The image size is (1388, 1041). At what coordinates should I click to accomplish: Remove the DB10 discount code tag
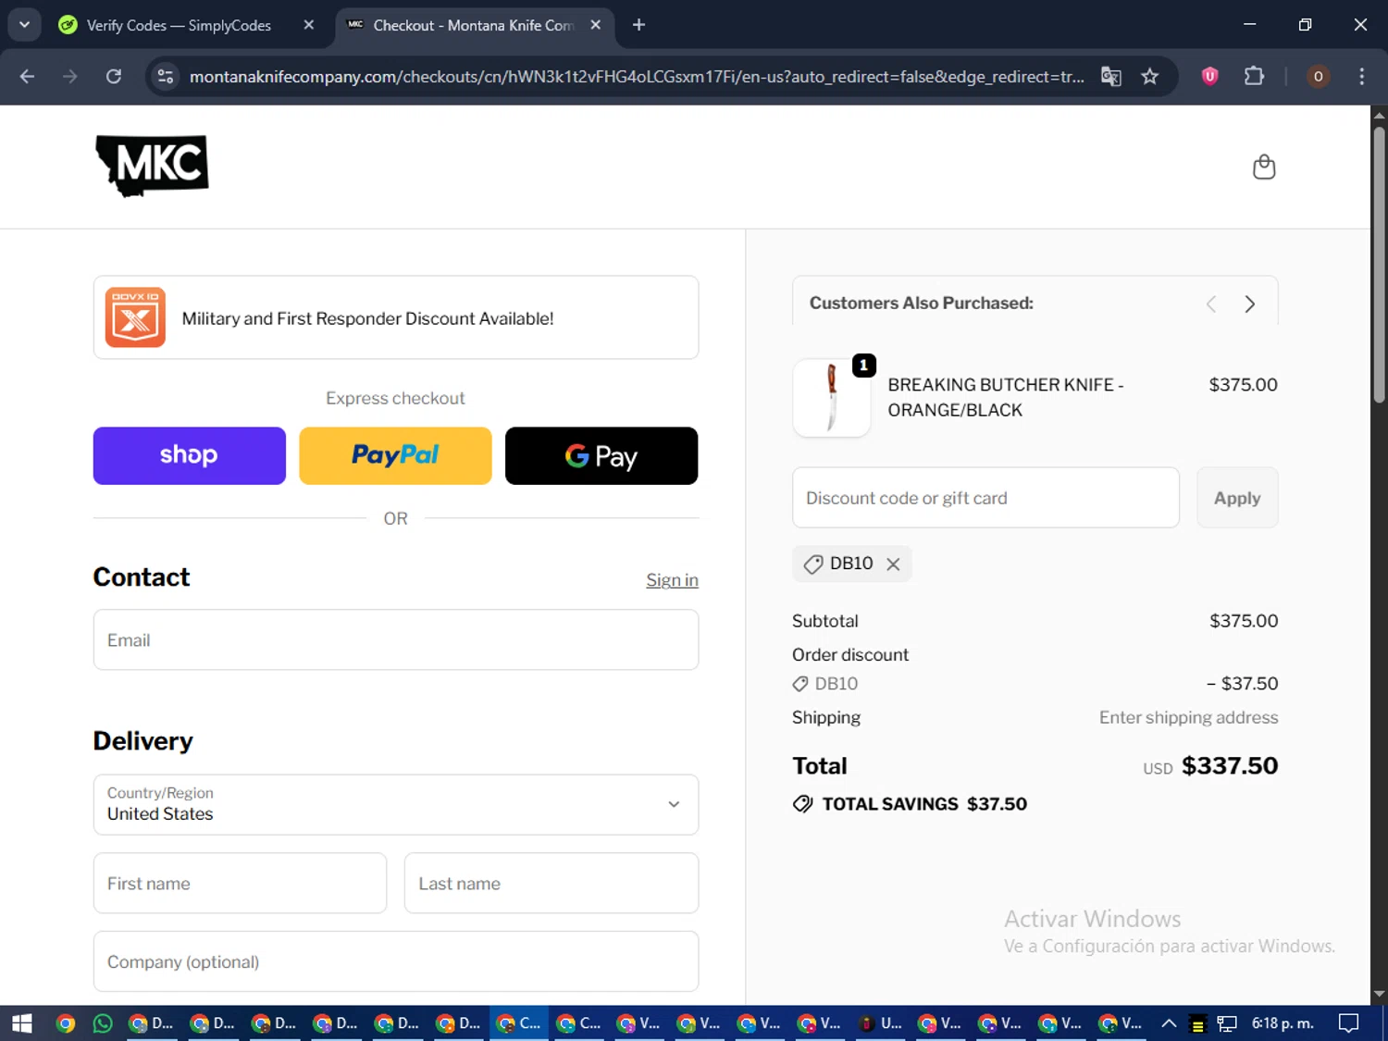[x=893, y=564]
